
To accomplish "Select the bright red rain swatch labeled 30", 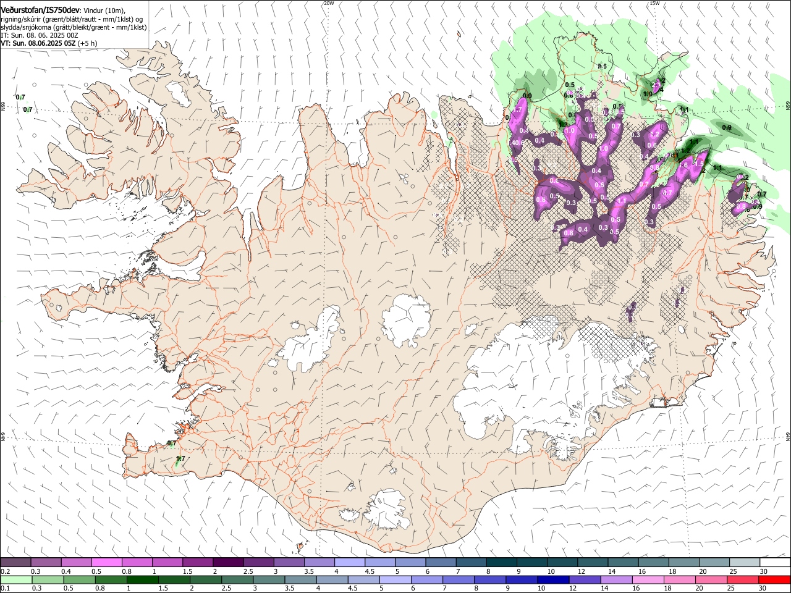I will coord(775,580).
